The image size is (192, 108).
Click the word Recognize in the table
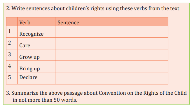pos(31,34)
